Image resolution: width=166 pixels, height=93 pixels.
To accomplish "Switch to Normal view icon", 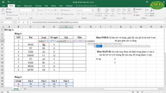I will click(133, 92).
